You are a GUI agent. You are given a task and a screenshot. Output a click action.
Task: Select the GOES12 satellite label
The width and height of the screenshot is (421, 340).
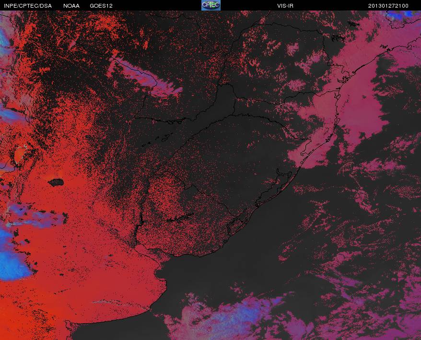tap(101, 6)
